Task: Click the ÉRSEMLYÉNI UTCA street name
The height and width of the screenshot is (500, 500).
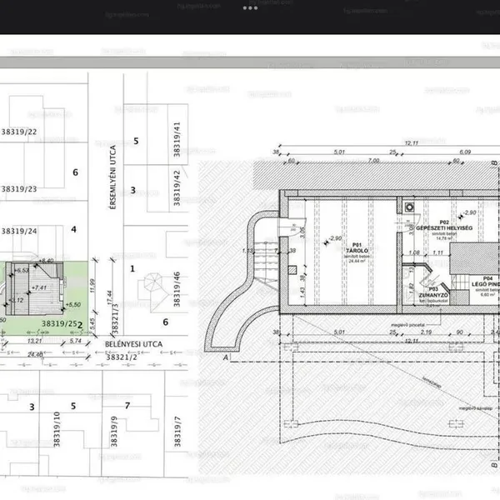Action: pyautogui.click(x=112, y=177)
